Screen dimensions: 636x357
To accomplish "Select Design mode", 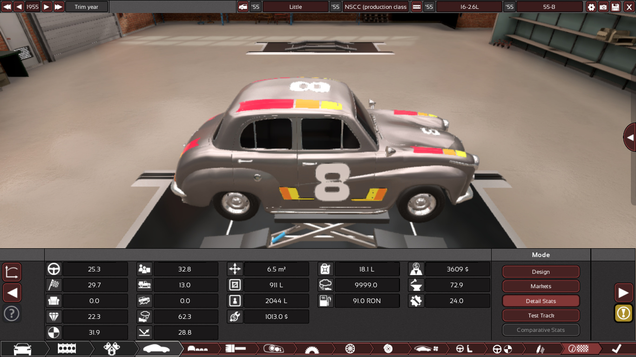I will click(x=541, y=272).
